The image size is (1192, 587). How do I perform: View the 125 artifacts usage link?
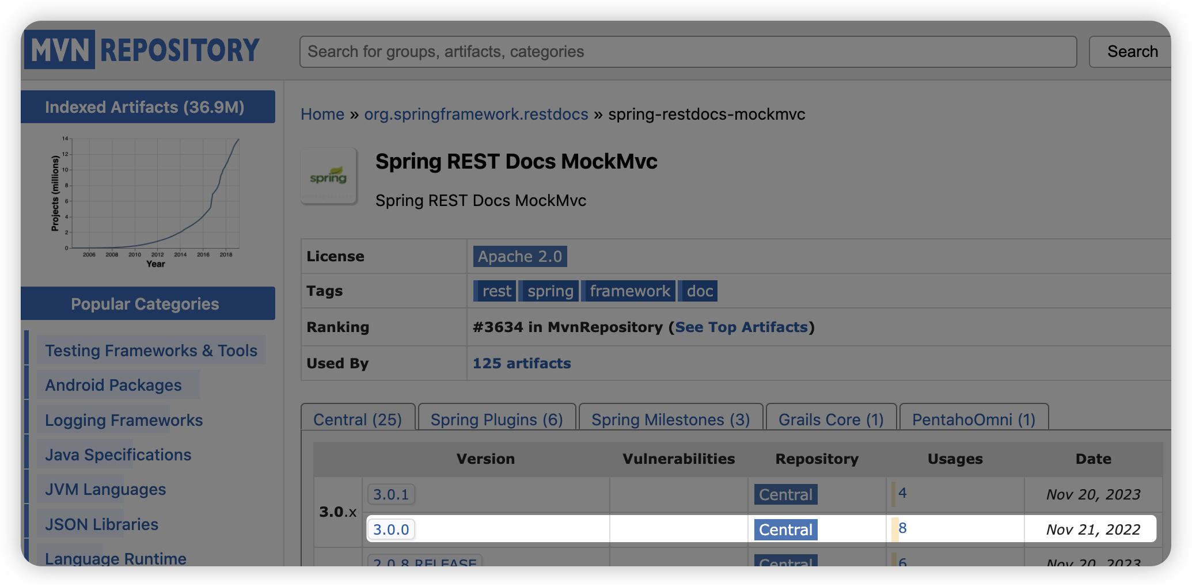point(521,364)
